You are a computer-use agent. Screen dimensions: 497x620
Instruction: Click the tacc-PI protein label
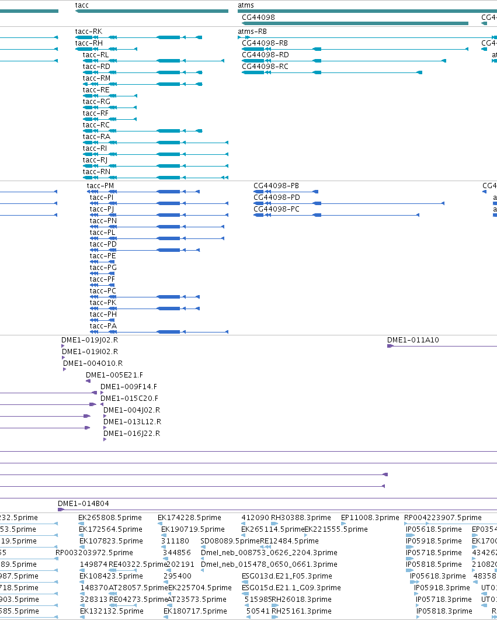tap(102, 198)
